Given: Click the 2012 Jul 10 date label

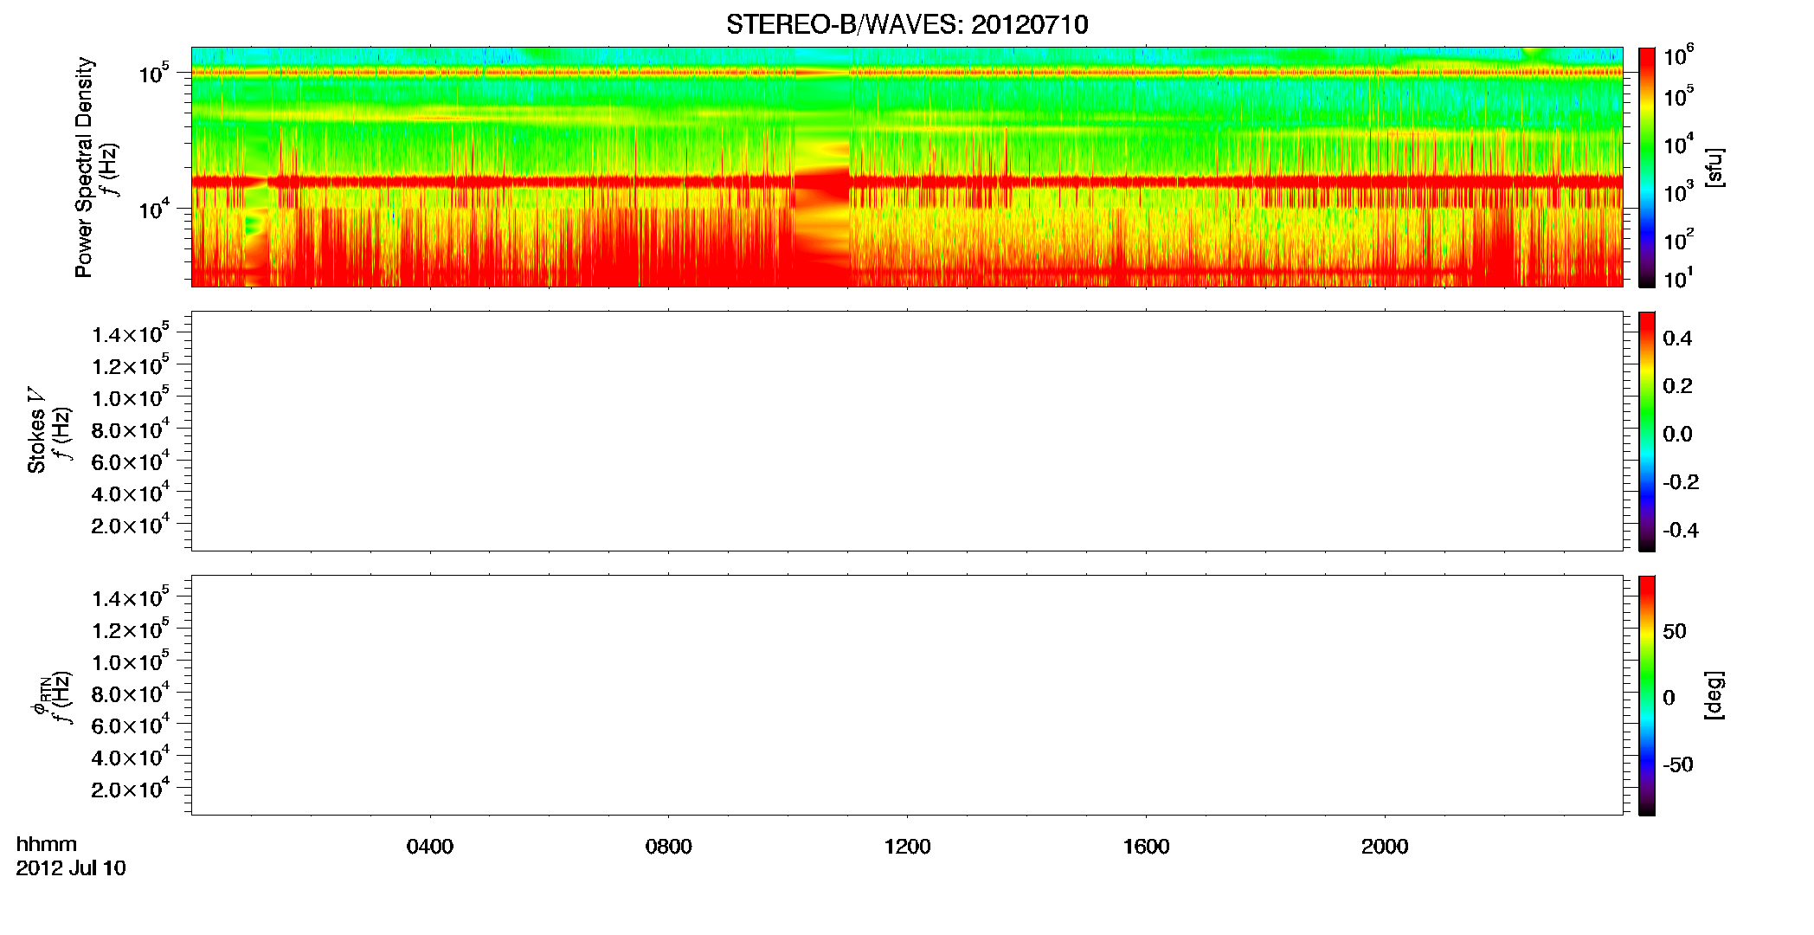Looking at the screenshot, I should click(x=71, y=868).
